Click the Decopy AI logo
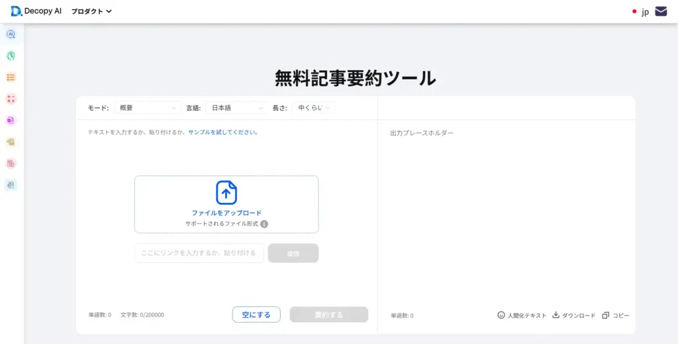Screen dimensions: 678x344 [x=36, y=11]
